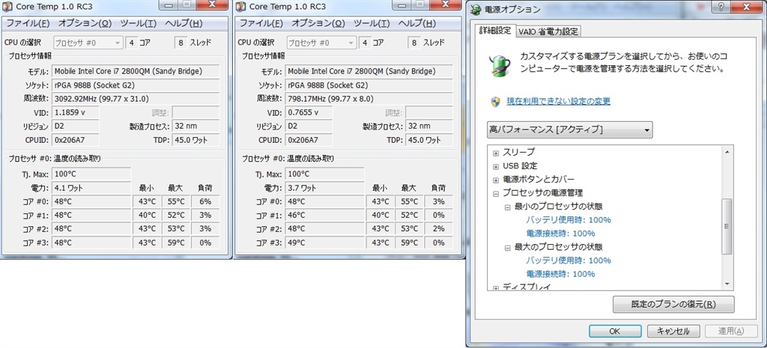Image resolution: width=767 pixels, height=348 pixels.
Task: Click バッテリ使用時 100% under 最小のプロセッサの状態
Action: pos(569,220)
